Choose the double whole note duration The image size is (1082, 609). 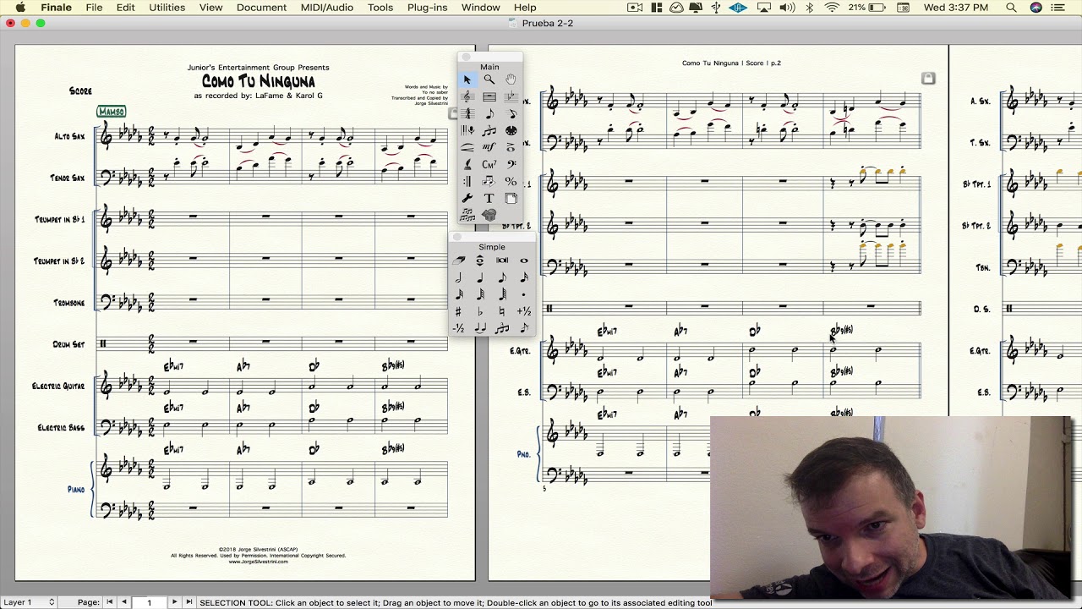point(502,261)
